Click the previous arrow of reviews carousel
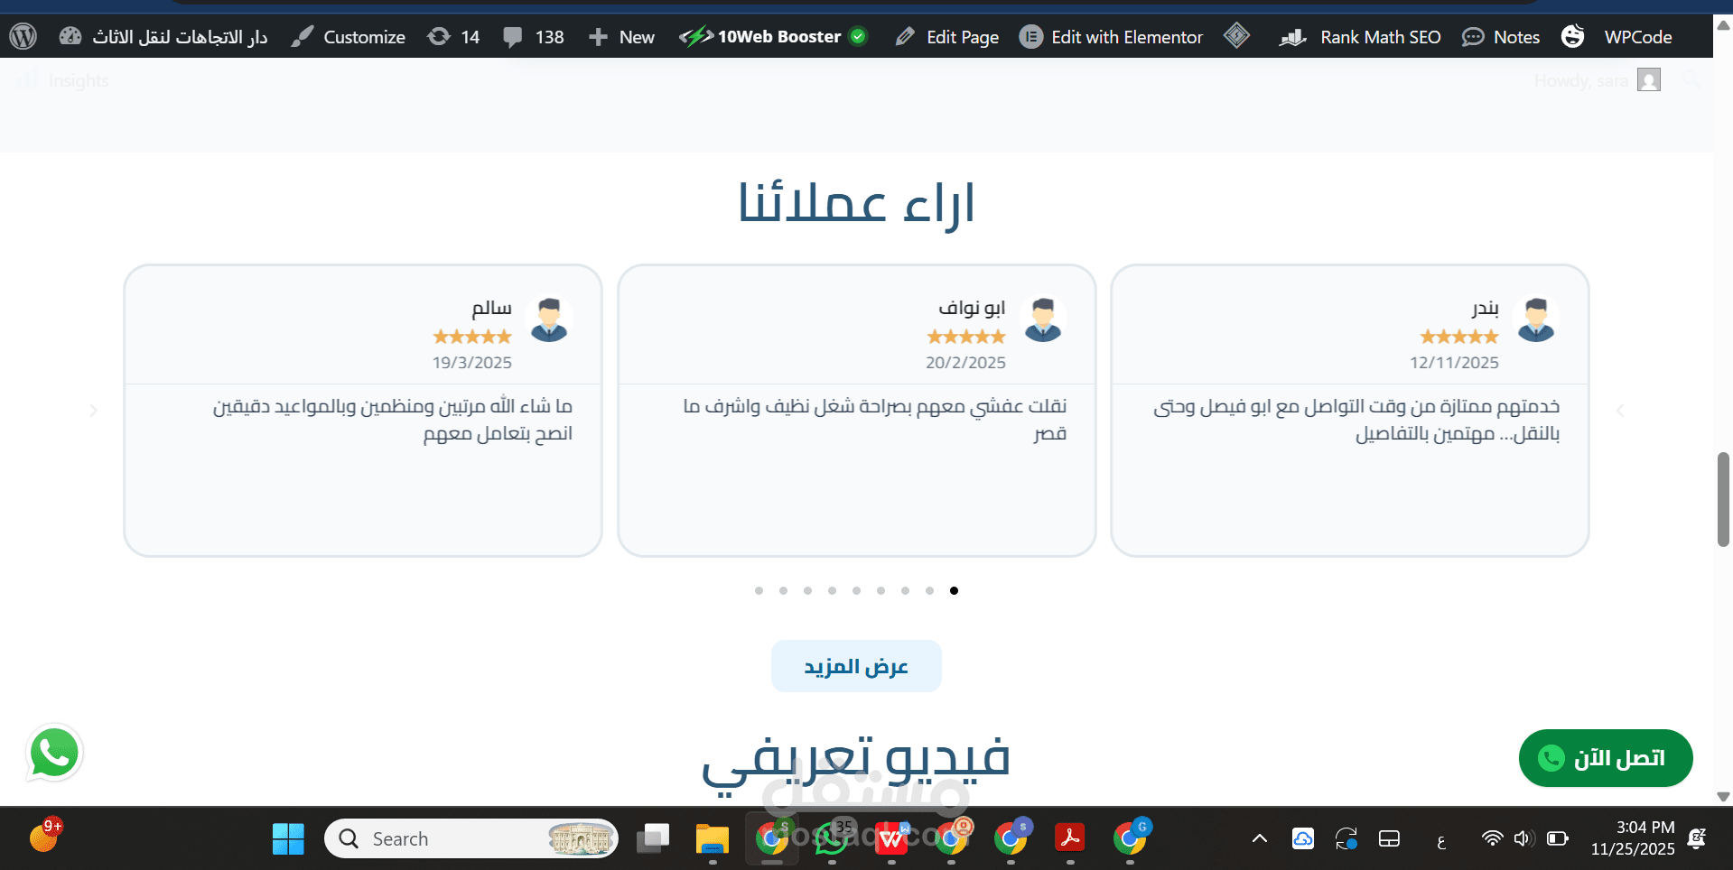 (93, 411)
